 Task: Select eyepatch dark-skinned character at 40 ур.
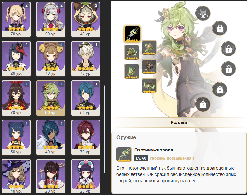(x=51, y=137)
